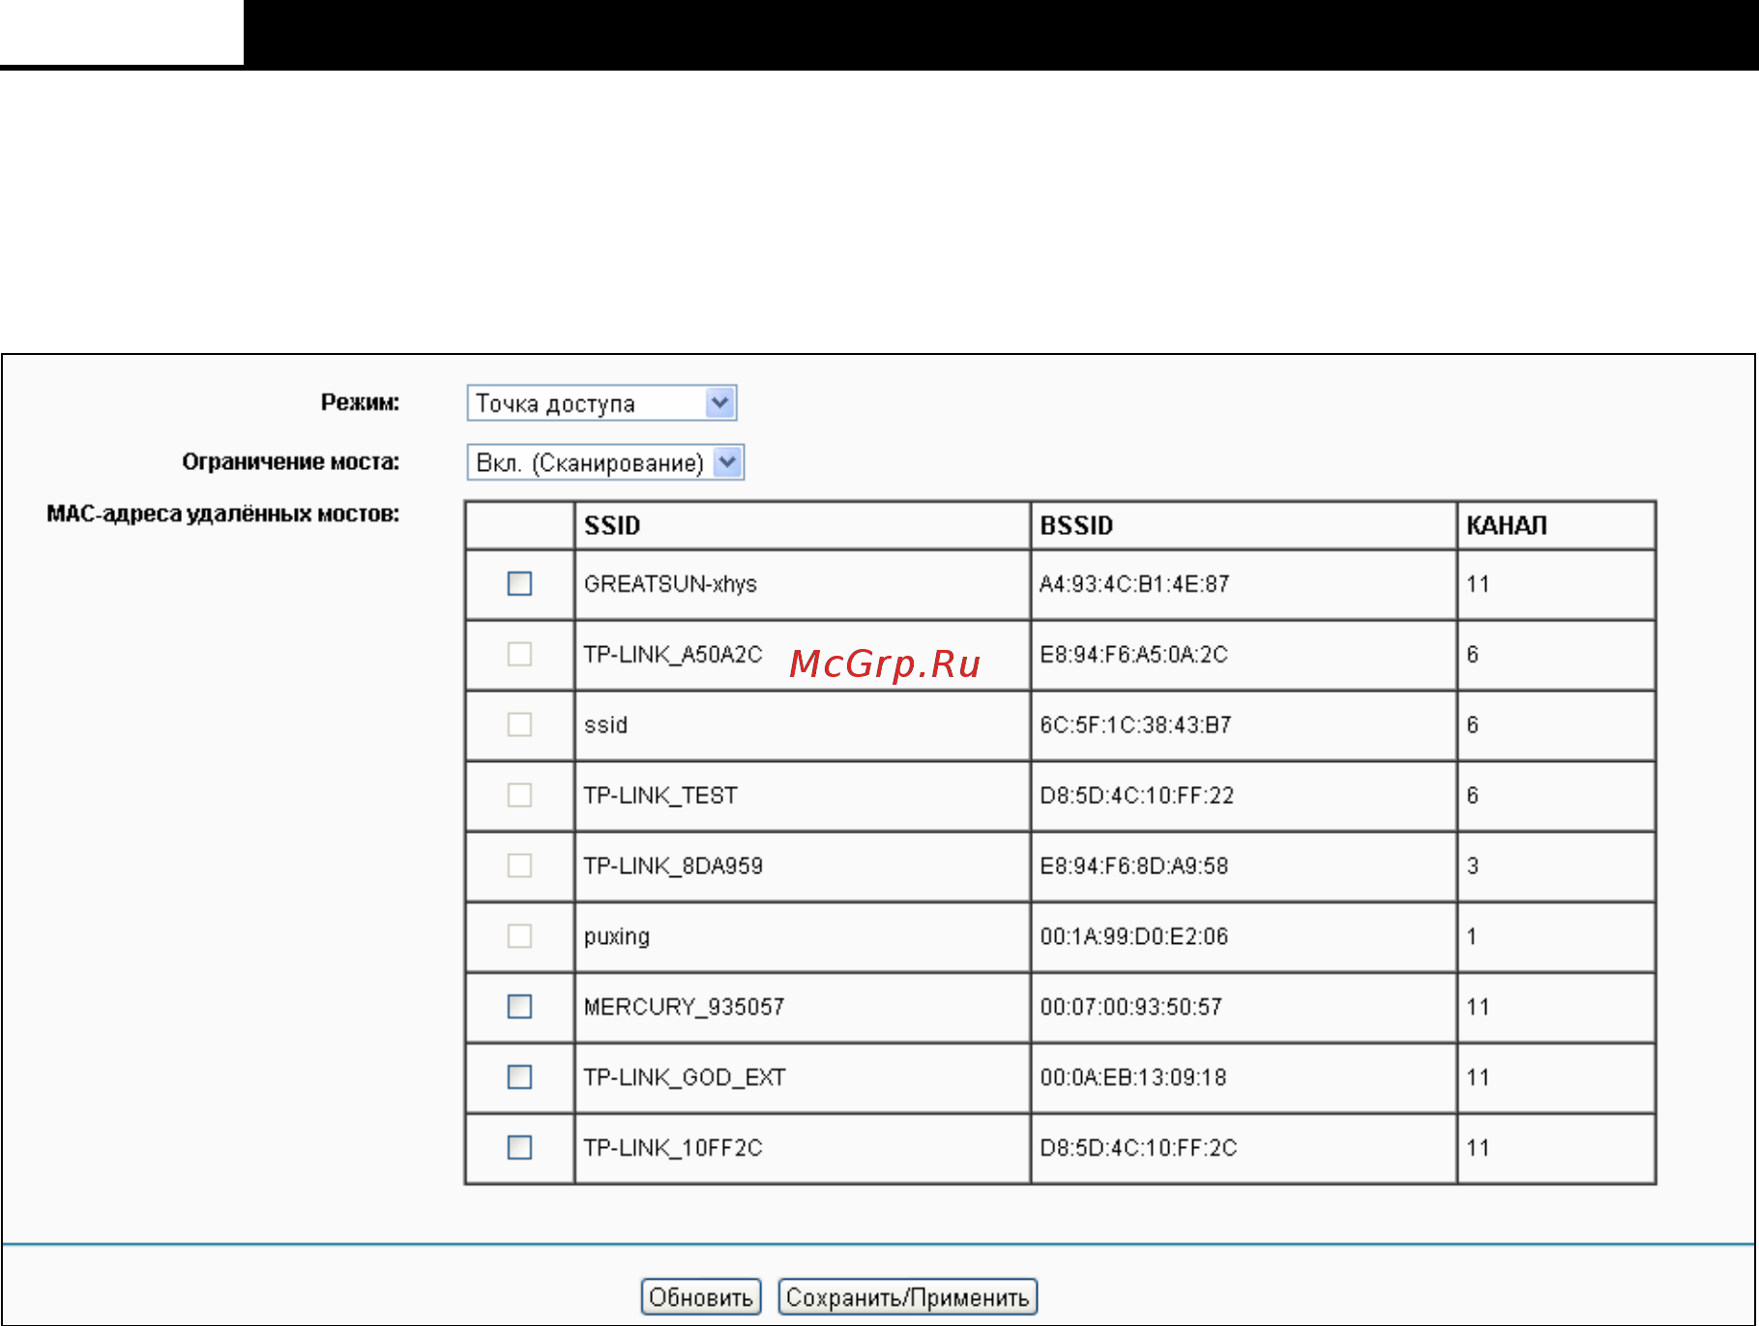Click channel 6 in TP-LINK_TEST row
1759x1326 pixels.
[1473, 795]
